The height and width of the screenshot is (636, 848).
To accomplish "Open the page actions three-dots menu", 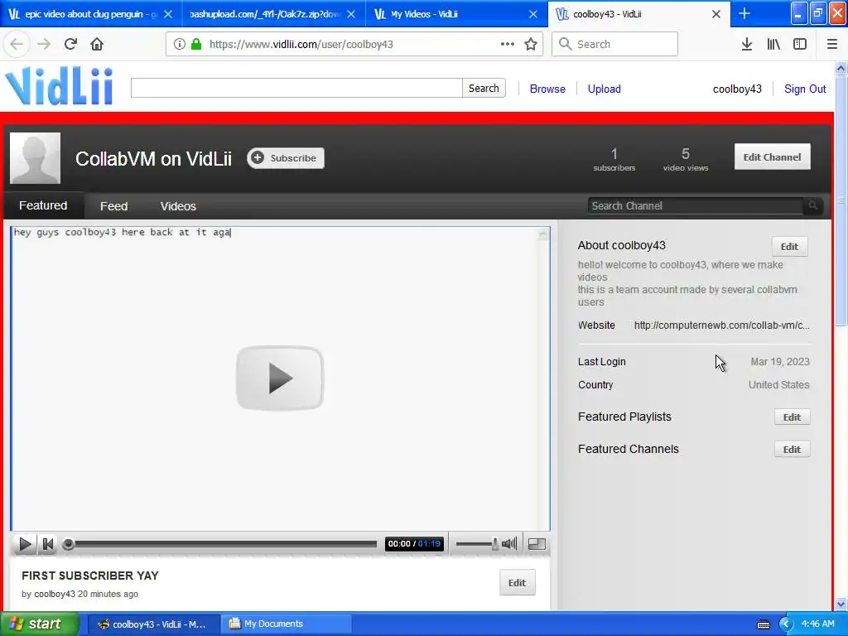I will [x=508, y=45].
